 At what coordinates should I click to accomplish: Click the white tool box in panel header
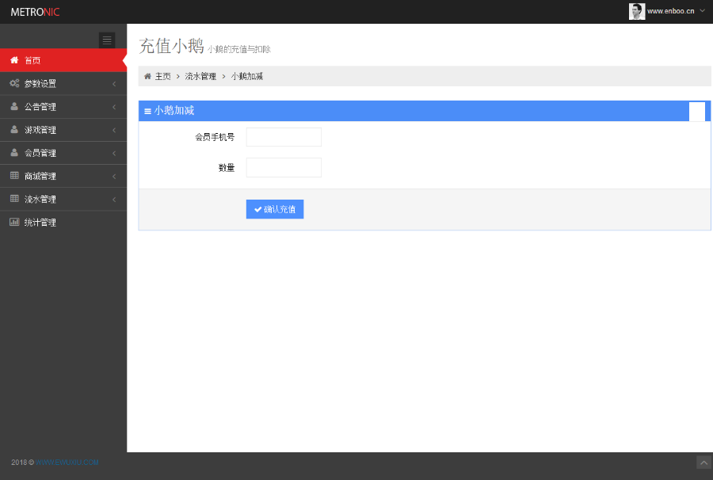(x=697, y=112)
